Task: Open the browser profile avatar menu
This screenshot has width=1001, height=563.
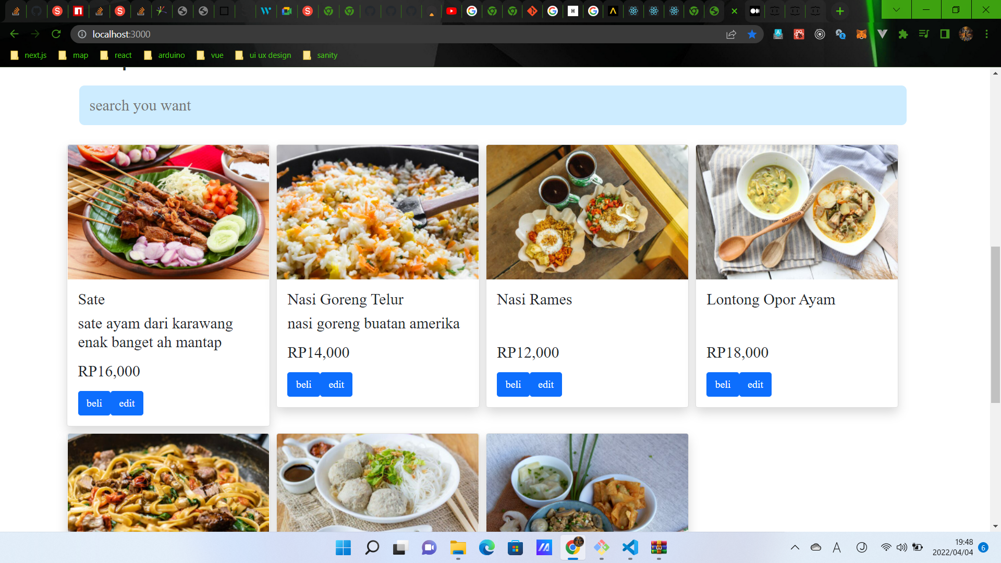Action: click(967, 34)
